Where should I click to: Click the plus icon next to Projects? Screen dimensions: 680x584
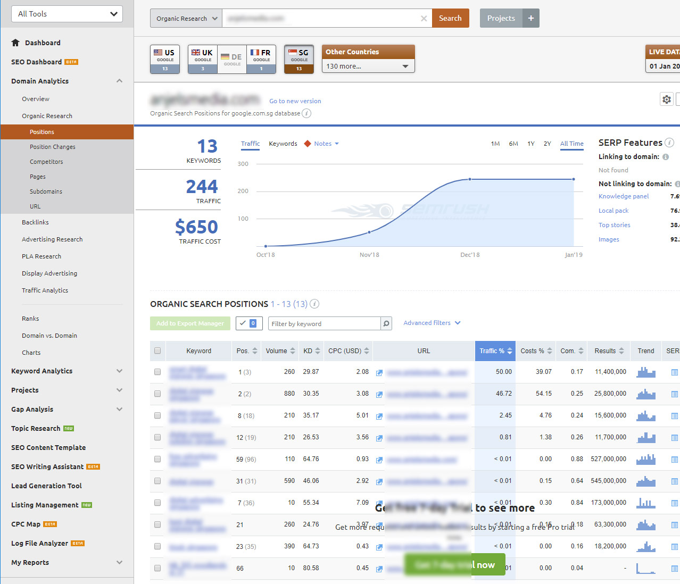530,18
